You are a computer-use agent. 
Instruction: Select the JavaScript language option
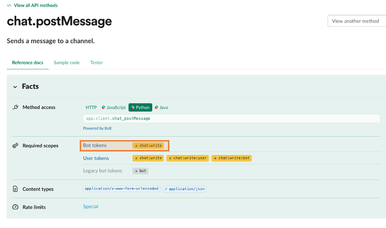(114, 107)
